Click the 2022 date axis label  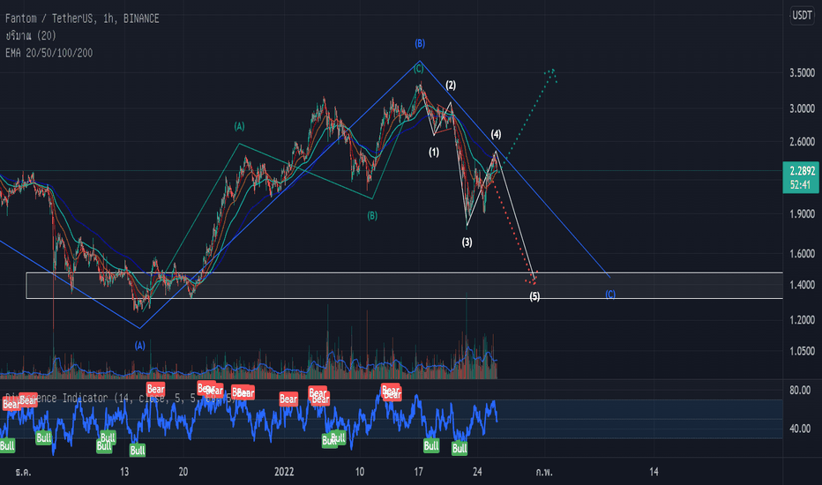pos(284,472)
